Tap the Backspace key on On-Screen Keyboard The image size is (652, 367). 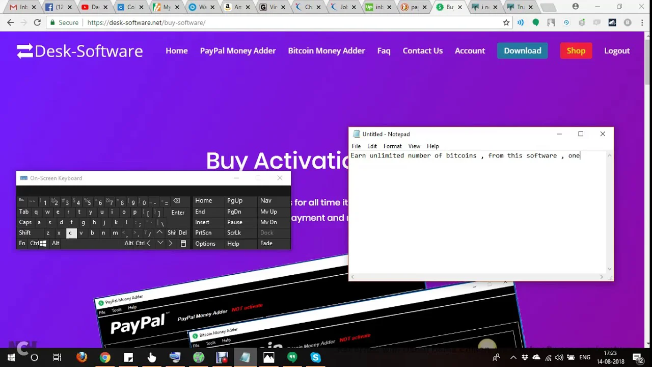tap(177, 201)
